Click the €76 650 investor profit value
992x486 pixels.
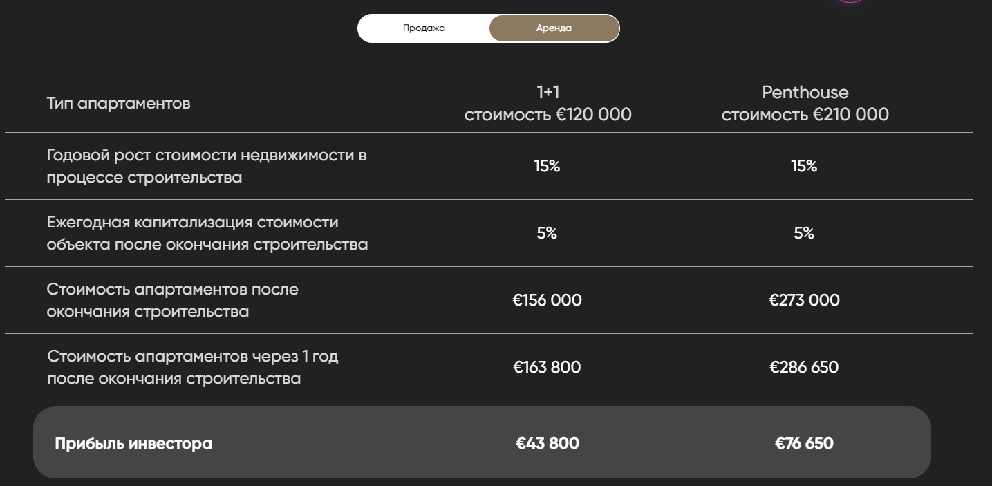(804, 443)
